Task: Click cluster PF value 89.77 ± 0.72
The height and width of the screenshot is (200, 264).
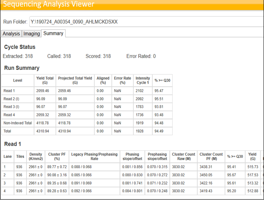Action: click(x=57, y=167)
